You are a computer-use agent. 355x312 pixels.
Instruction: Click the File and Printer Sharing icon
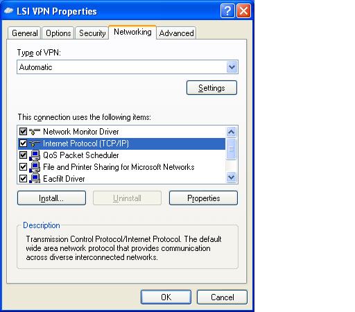(35, 167)
